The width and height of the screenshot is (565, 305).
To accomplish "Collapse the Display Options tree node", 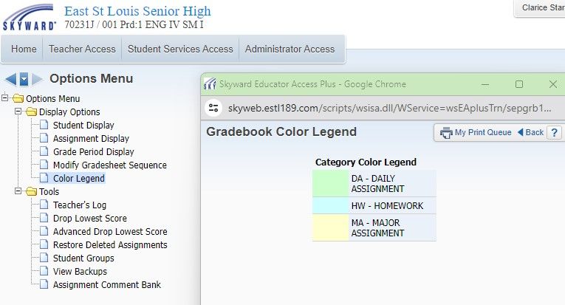I will pyautogui.click(x=18, y=112).
